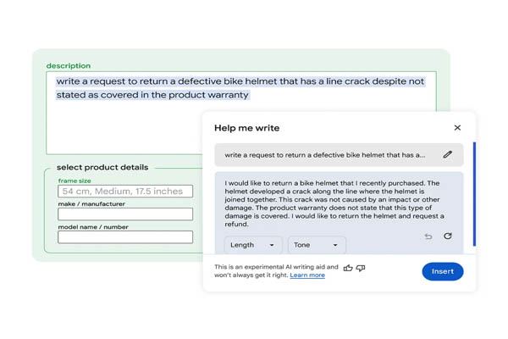Viewport: 508px width, 339px height.
Task: Click the vertical scrollbar in Help me write
Action: 474,194
